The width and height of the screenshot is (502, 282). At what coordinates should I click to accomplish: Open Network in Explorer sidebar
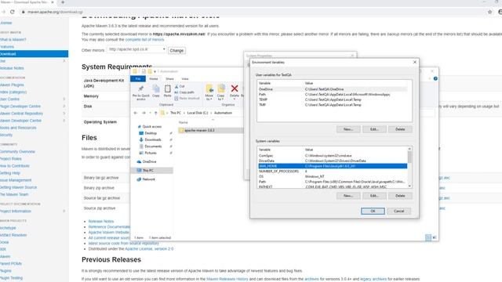pyautogui.click(x=146, y=179)
